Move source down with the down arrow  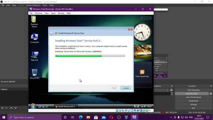(16, 108)
